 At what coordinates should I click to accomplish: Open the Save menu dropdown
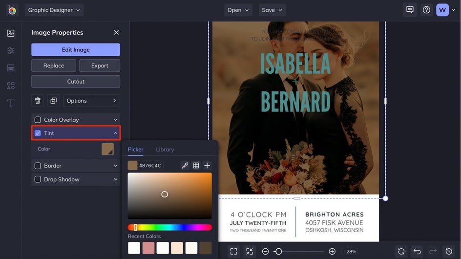[272, 10]
